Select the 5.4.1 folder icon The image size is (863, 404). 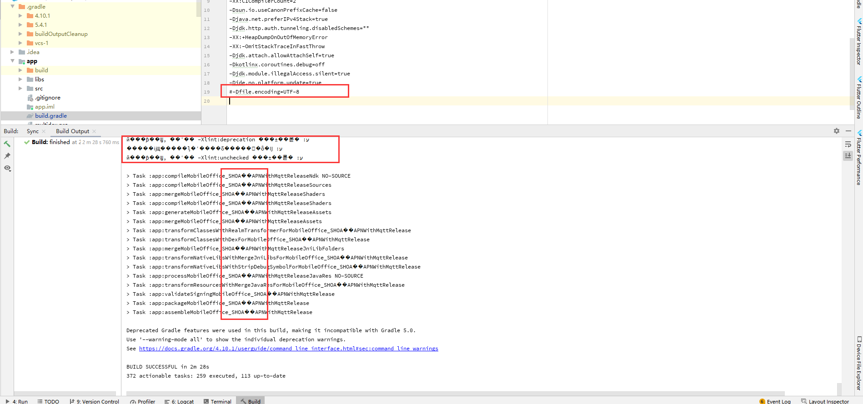click(x=30, y=25)
